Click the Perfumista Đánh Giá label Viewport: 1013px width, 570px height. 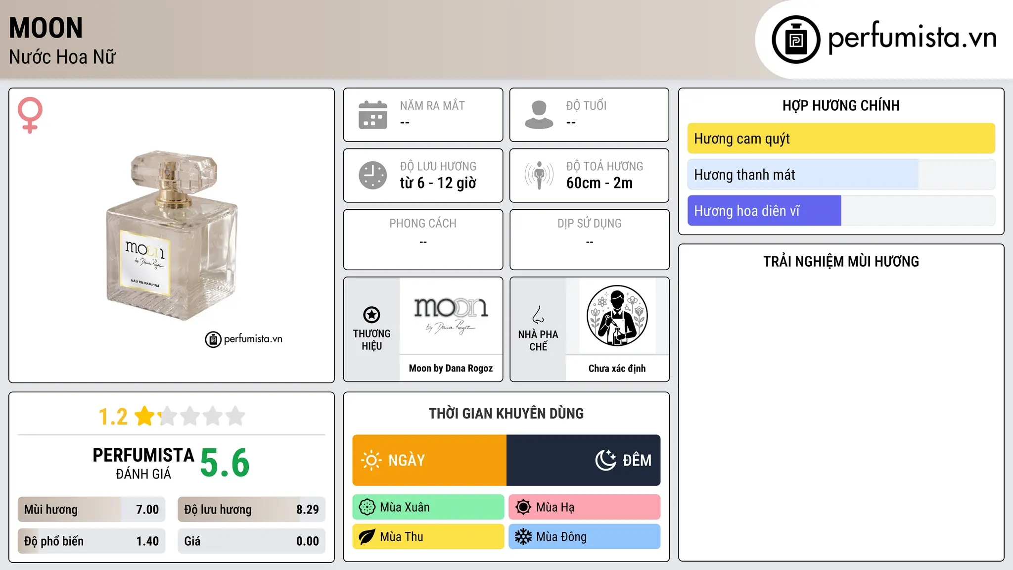click(x=143, y=463)
